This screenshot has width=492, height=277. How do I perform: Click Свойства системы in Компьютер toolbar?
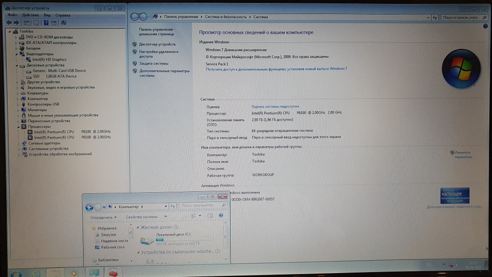tap(142, 217)
